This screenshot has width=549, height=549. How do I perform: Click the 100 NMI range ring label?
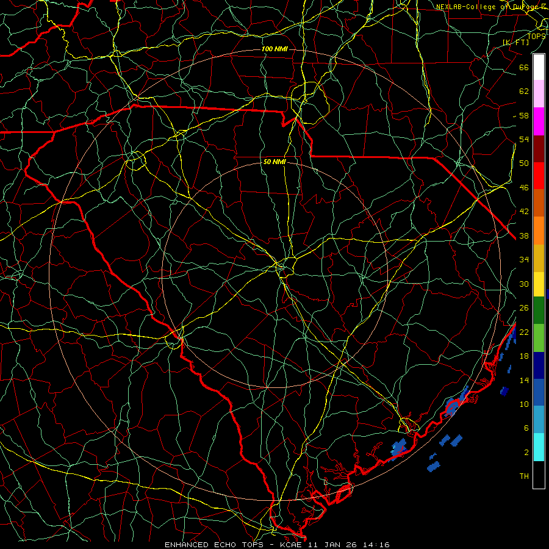[274, 49]
